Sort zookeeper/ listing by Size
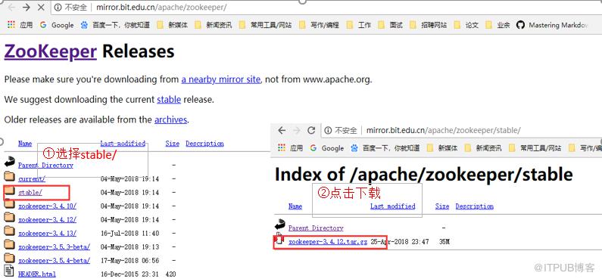This screenshot has height=279, width=602. [x=173, y=144]
